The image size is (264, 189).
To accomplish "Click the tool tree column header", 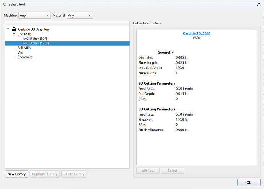I will 67,23.
